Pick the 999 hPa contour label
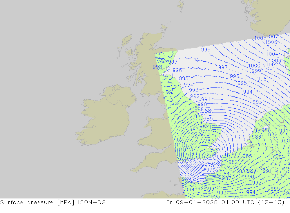 click(256, 71)
